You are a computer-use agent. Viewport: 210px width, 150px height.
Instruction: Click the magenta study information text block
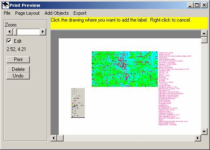pyautogui.click(x=175, y=88)
